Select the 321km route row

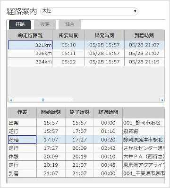[x=86, y=45]
